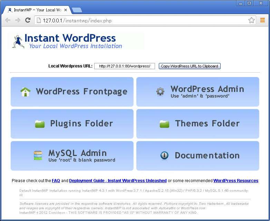Viewport: 270px width, 221px height.
Task: Open the WordPress Admin tile
Action: [x=198, y=92]
